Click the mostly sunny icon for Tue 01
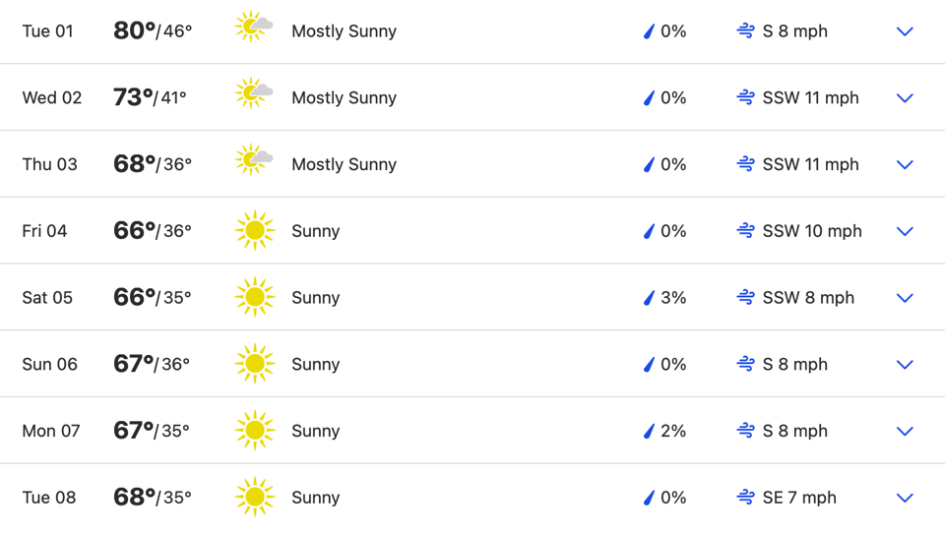This screenshot has width=945, height=533. [254, 28]
